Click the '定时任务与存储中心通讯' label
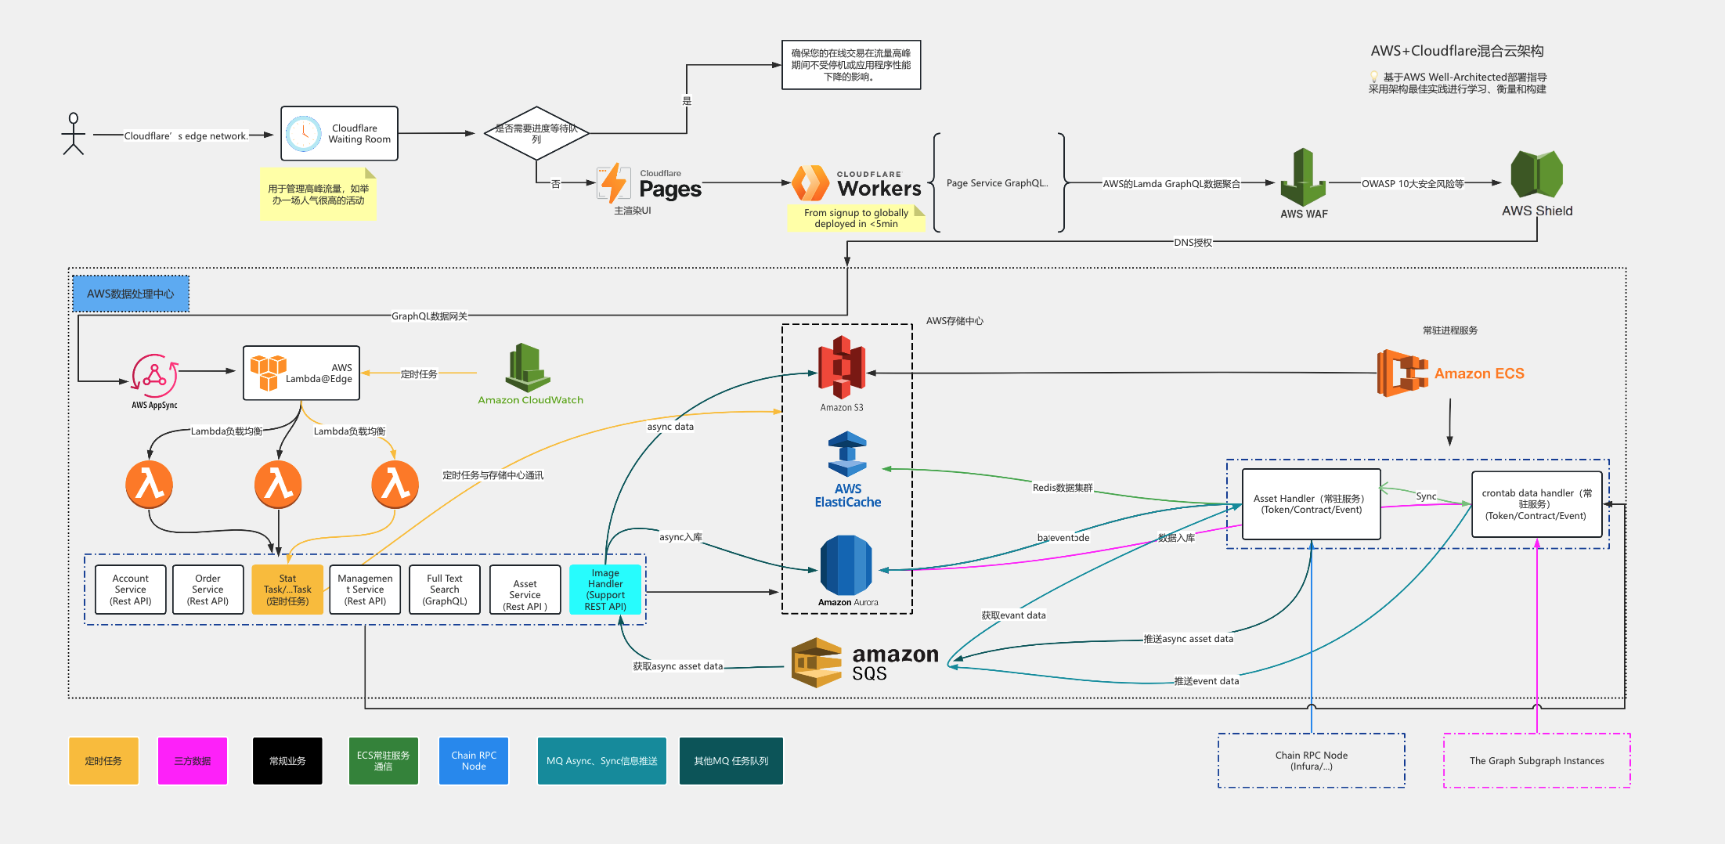 pyautogui.click(x=493, y=474)
